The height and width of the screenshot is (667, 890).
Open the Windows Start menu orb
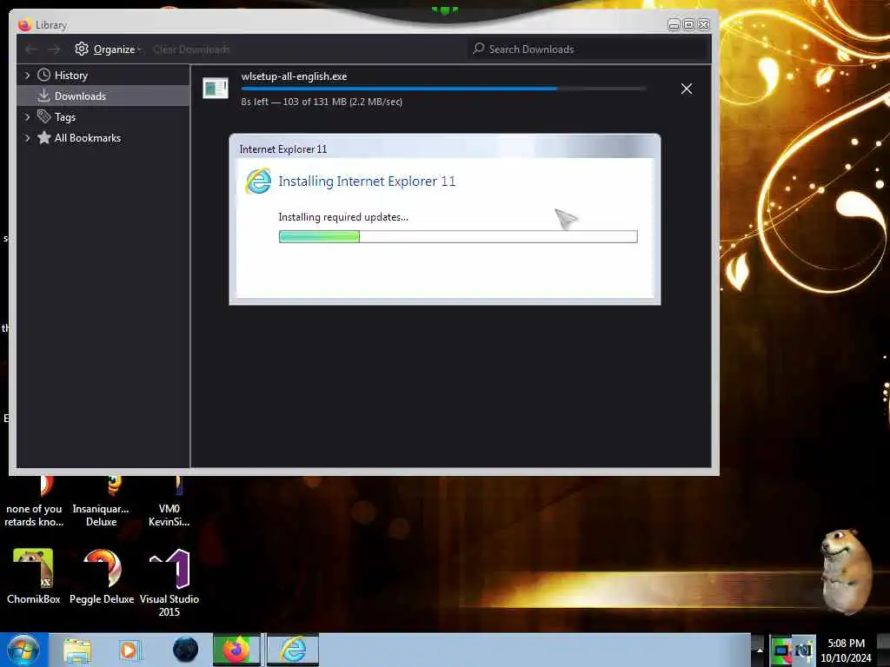click(23, 650)
